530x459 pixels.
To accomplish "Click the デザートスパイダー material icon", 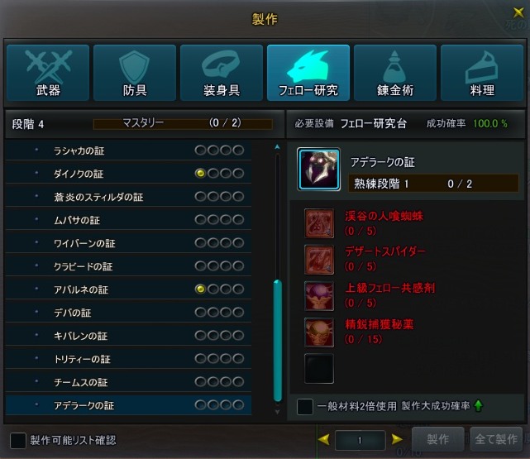I will pos(319,260).
